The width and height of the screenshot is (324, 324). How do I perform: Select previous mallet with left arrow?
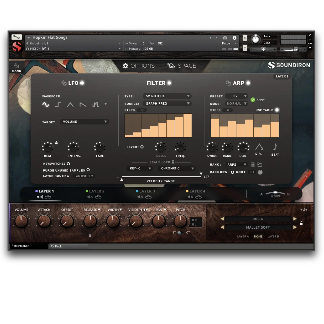(x=222, y=227)
